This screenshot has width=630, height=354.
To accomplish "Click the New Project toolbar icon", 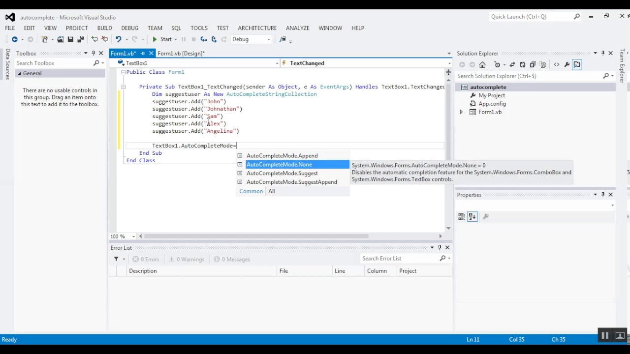I will click(44, 39).
